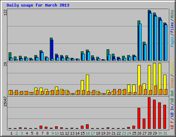The width and height of the screenshot is (176, 137).
Task: Select the red kB bar for day 16
Action: pyautogui.click(x=87, y=127)
